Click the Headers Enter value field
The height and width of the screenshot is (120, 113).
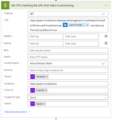tap(81, 37)
